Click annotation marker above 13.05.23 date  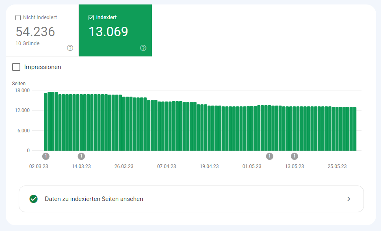click(294, 156)
